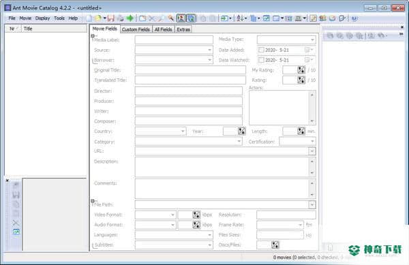Viewport: 409px width, 265px height.
Task: Open the Media Type dropdown
Action: (312, 40)
